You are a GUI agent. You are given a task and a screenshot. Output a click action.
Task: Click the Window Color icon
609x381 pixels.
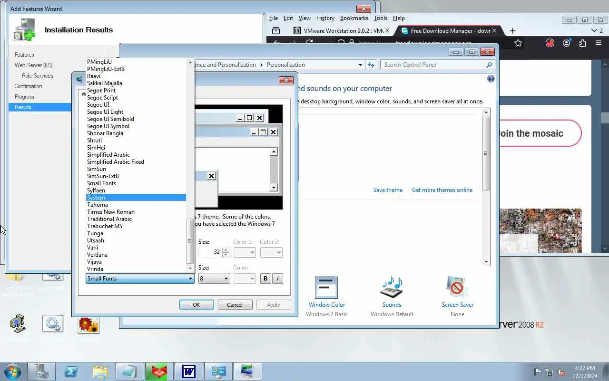tap(326, 288)
